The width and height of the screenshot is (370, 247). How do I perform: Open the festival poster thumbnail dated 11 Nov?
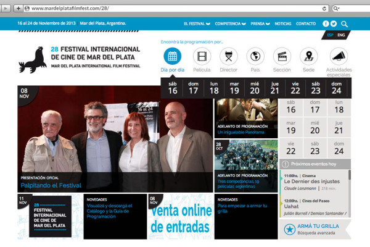[x=50, y=217]
